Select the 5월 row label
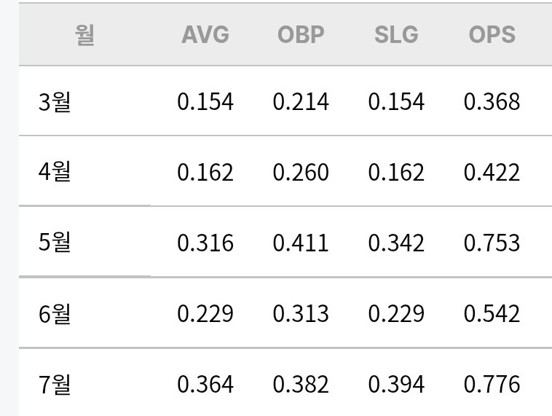Screen dimensions: 552x416 pos(55,242)
